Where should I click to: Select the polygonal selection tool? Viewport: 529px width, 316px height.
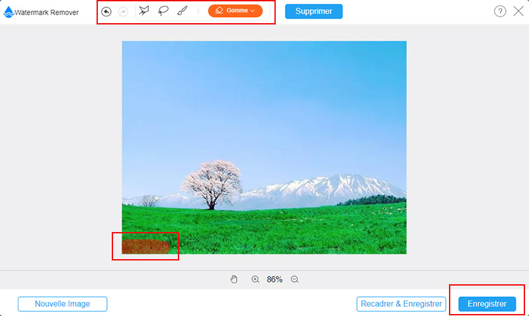tap(144, 11)
